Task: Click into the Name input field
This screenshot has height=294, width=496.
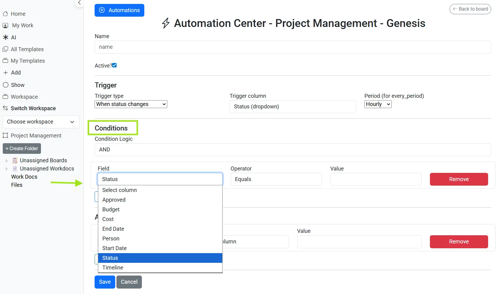Action: [x=293, y=47]
